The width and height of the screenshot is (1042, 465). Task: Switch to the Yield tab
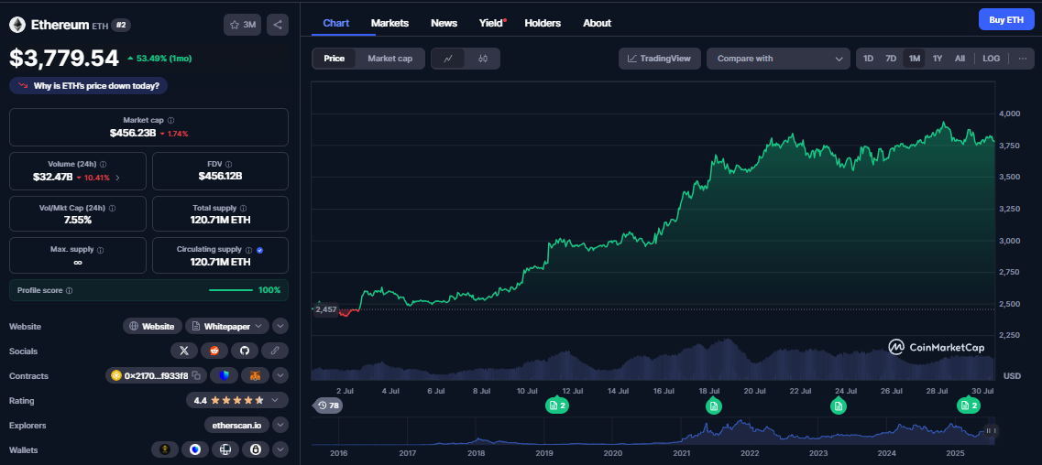(x=491, y=23)
